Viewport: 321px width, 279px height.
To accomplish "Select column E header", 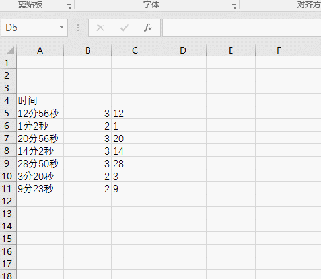I will click(231, 50).
